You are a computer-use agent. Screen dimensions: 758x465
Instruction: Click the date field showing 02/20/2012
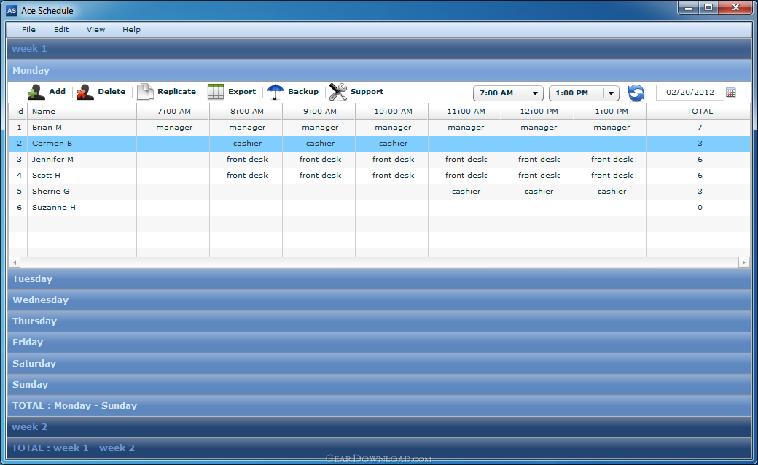point(689,93)
